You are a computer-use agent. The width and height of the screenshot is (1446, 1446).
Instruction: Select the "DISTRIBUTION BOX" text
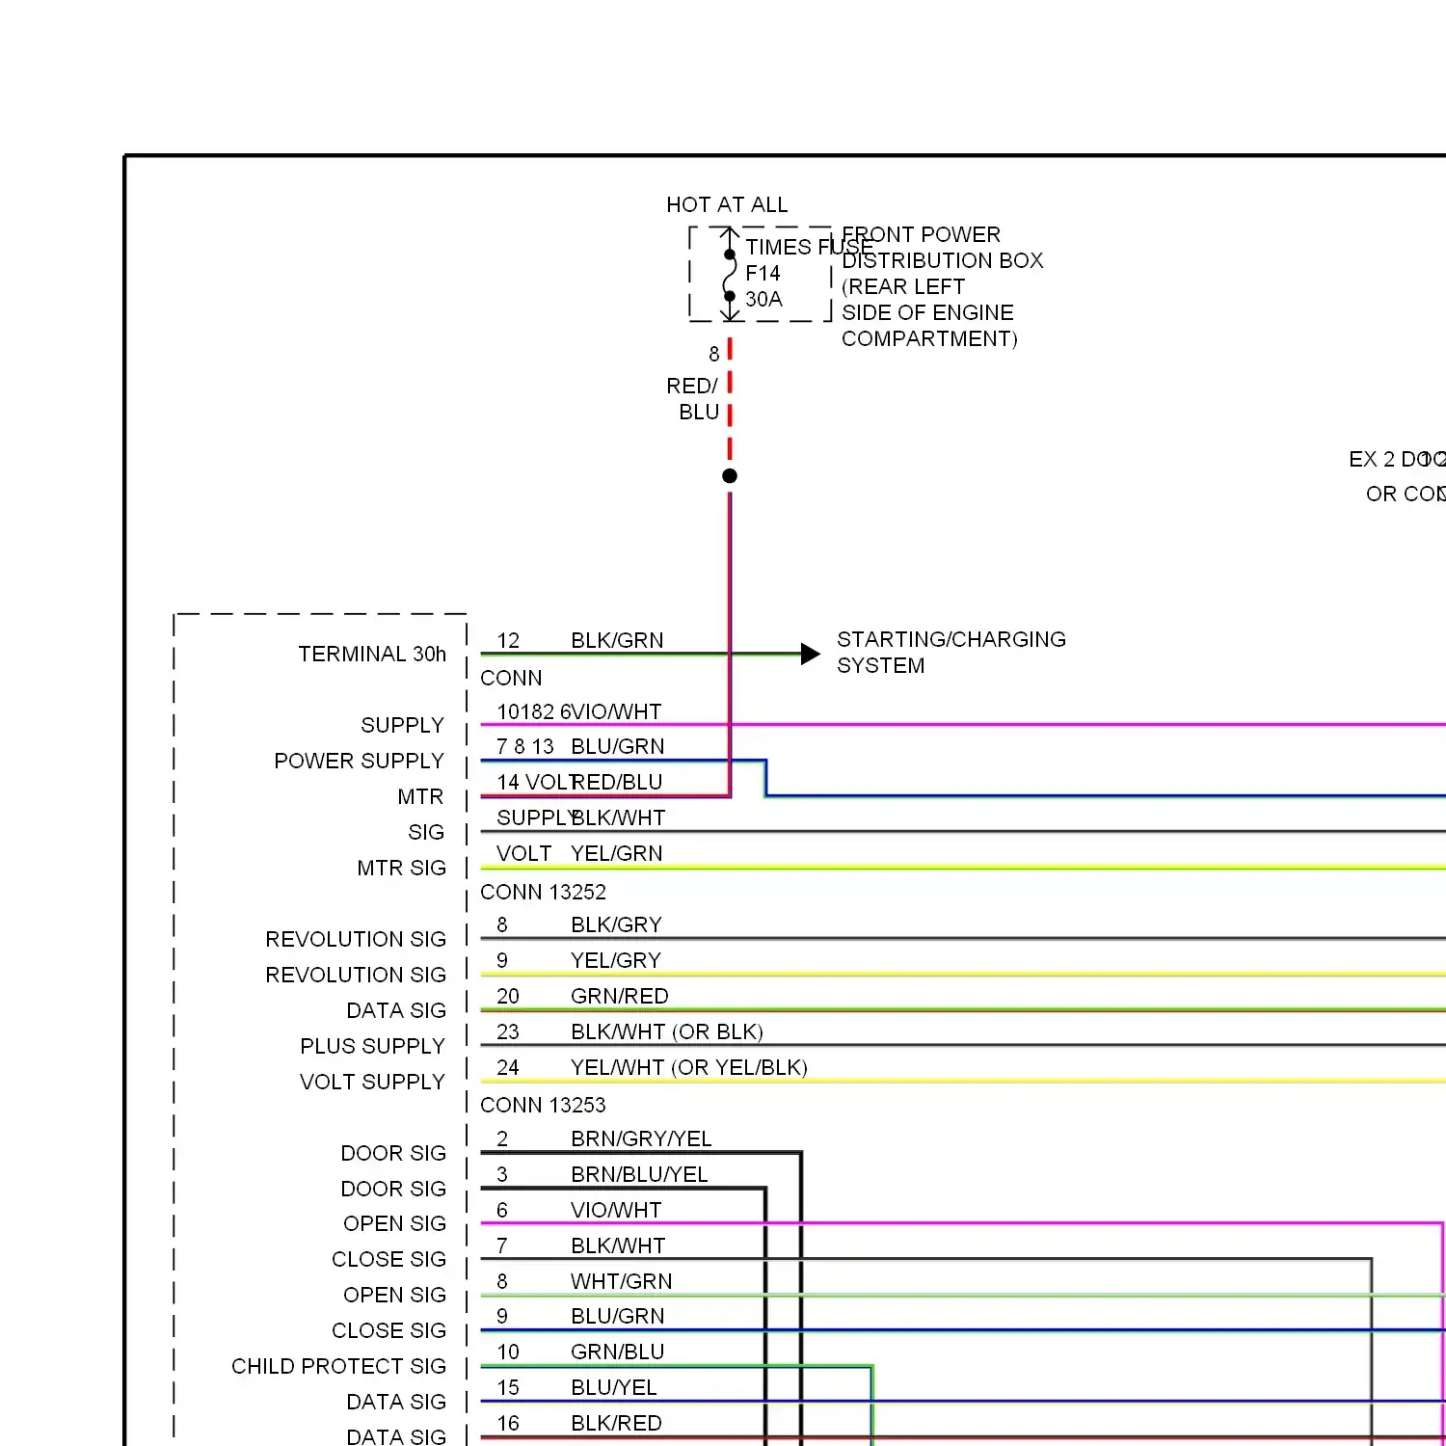[943, 260]
